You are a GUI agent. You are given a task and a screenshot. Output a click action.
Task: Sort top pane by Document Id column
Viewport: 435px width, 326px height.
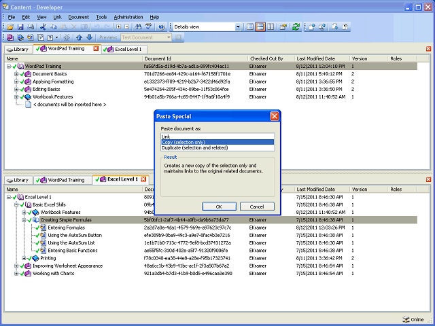(x=195, y=59)
